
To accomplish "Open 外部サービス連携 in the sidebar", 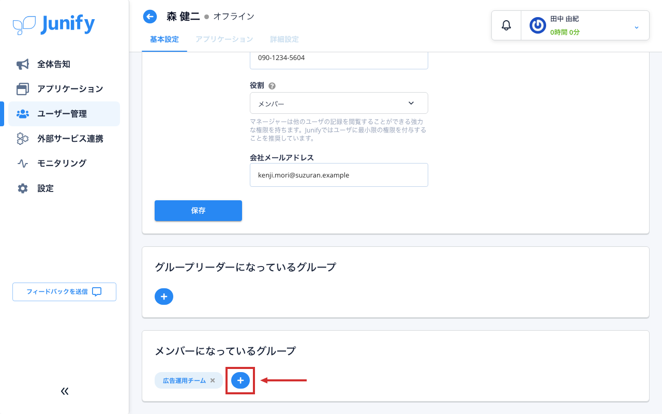I will (x=64, y=139).
